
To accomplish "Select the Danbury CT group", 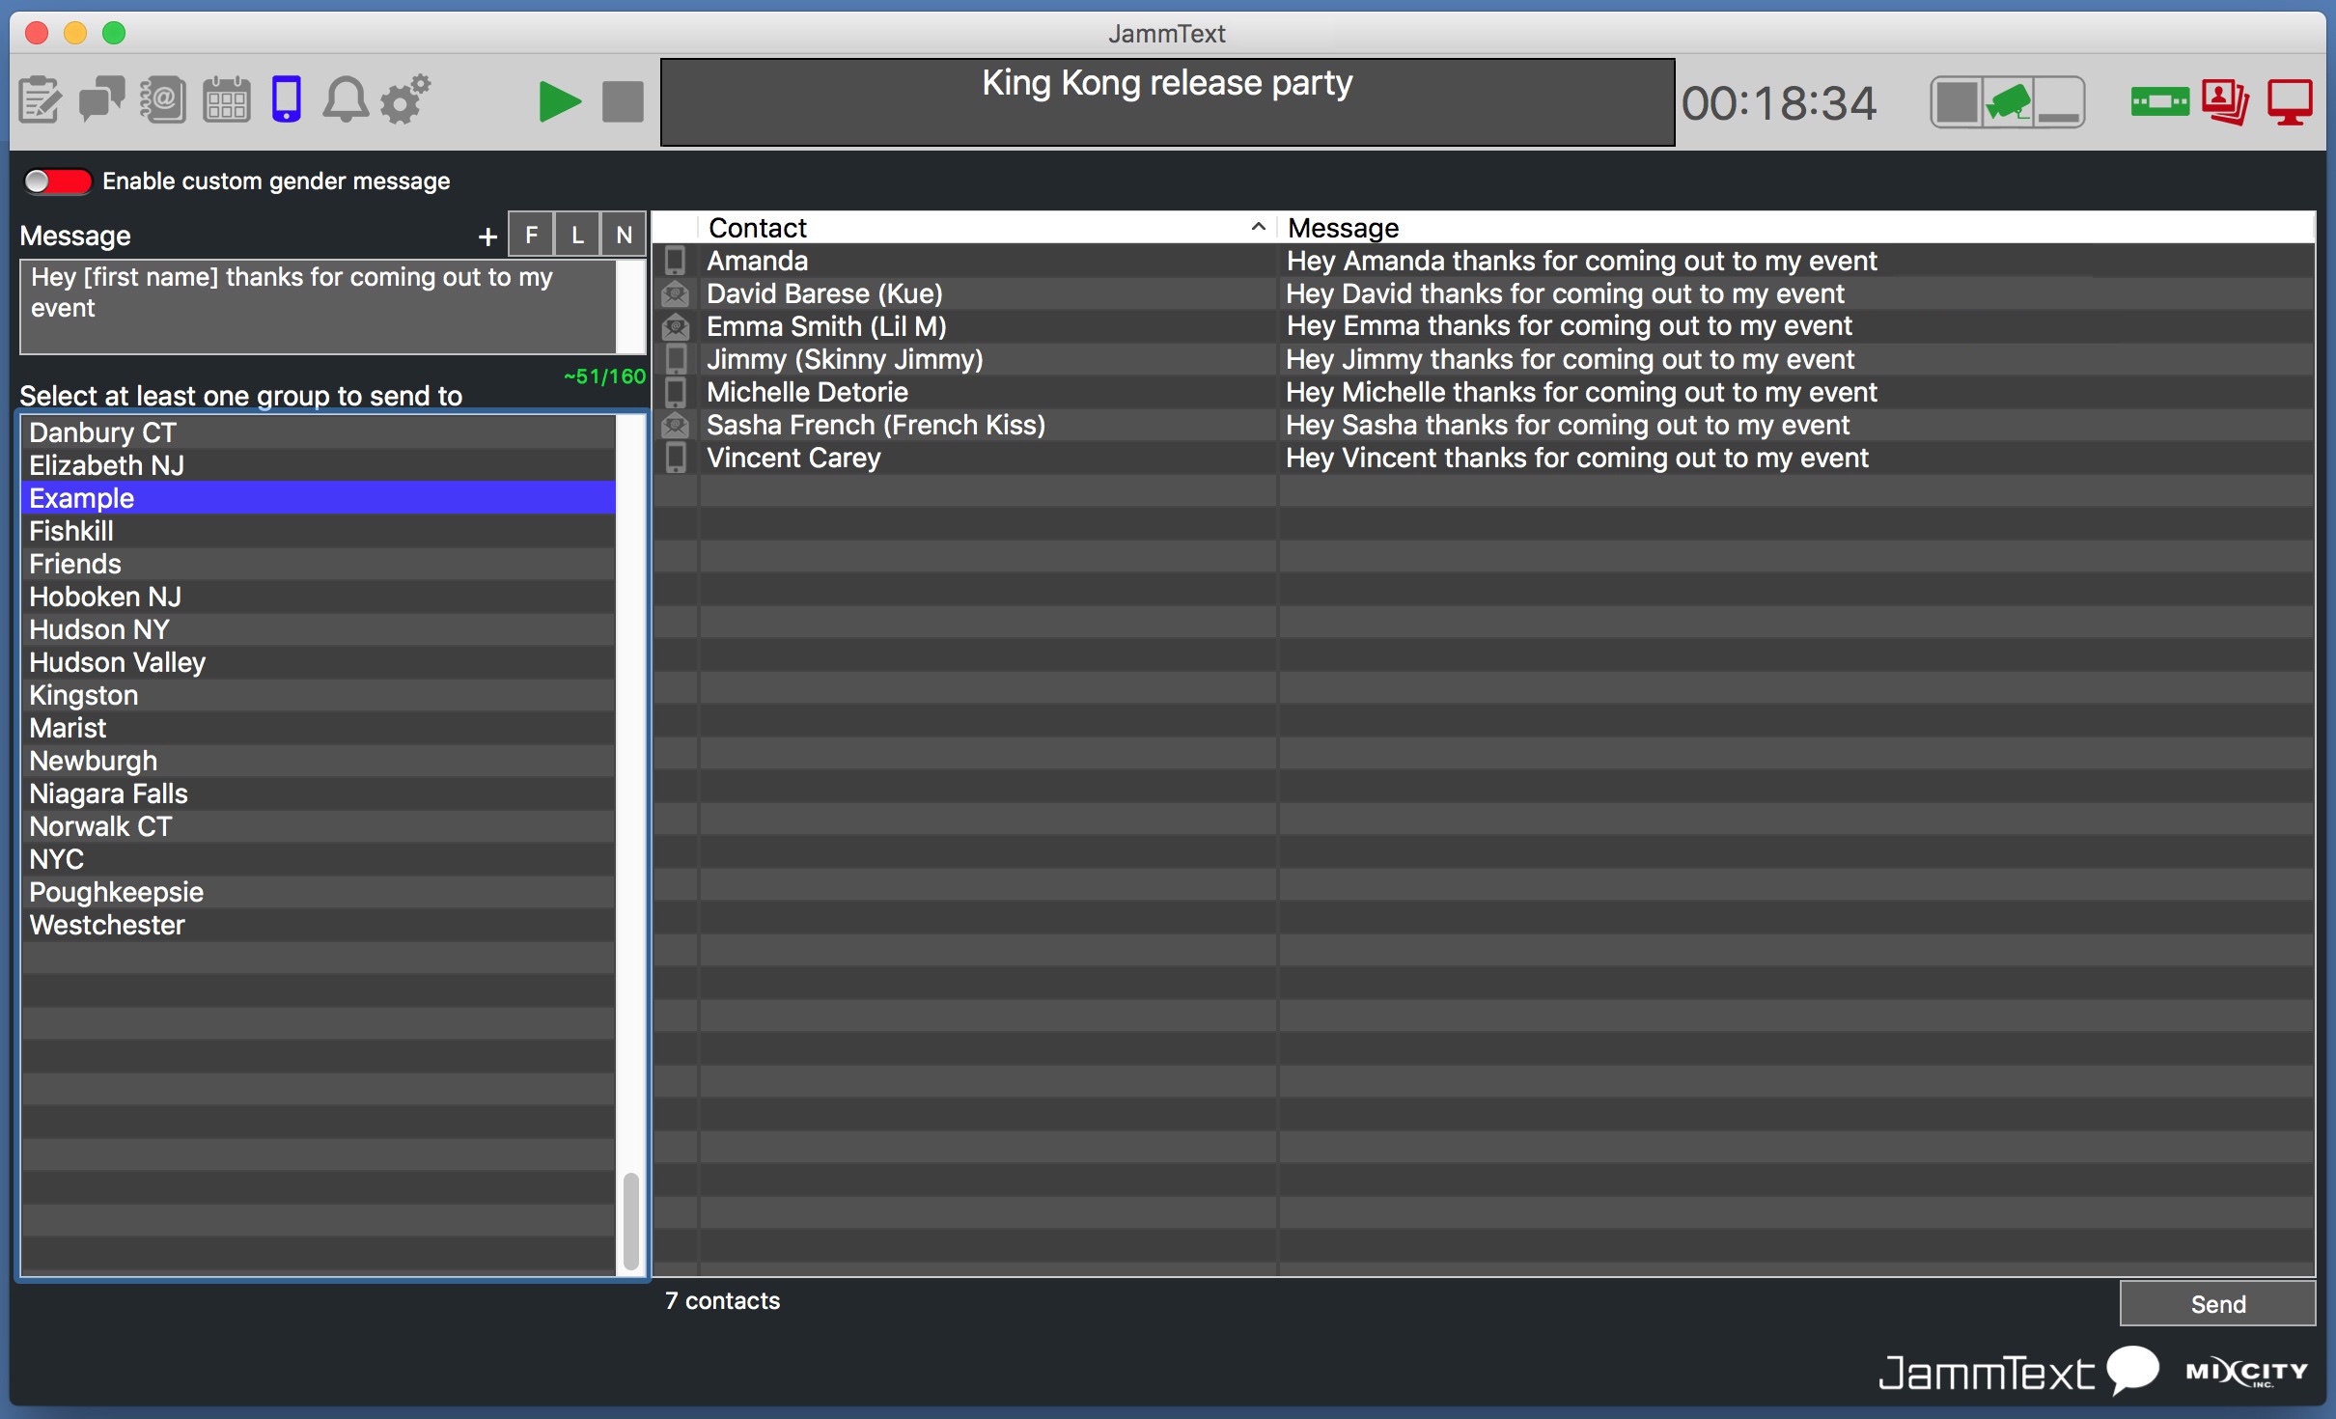I will tap(318, 432).
